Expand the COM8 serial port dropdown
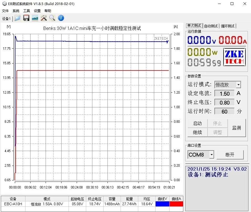Image resolution: width=251 pixels, height=212 pixels. point(212,155)
